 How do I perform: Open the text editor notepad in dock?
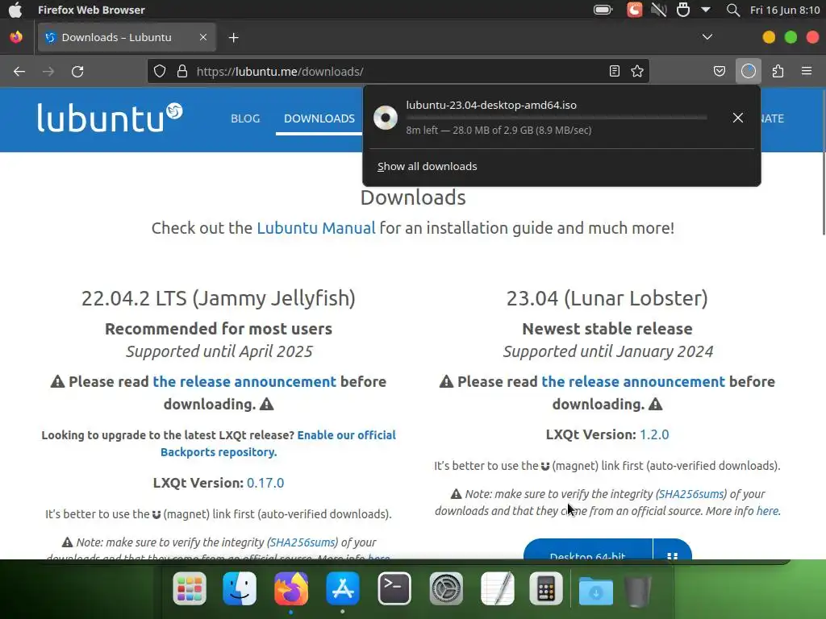[498, 588]
